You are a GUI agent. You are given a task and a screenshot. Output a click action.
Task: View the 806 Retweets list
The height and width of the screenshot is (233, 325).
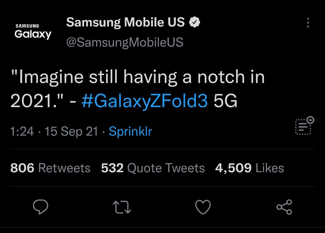[x=50, y=168]
